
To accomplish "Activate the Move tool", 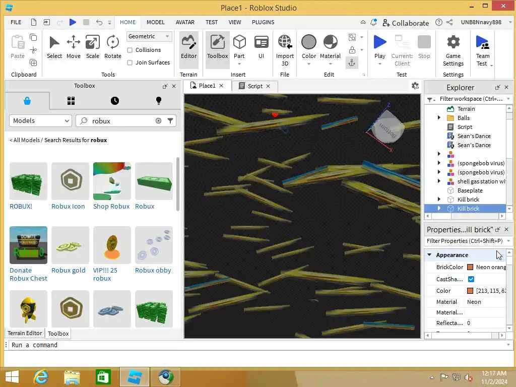I will (74, 47).
